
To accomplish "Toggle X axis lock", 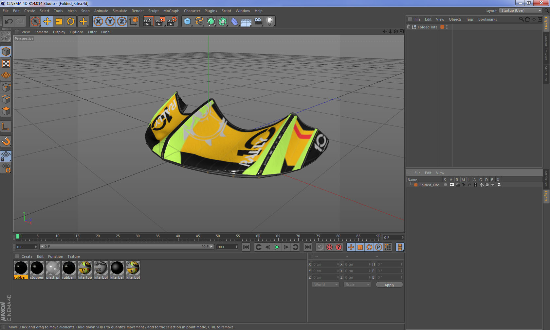I will click(98, 22).
